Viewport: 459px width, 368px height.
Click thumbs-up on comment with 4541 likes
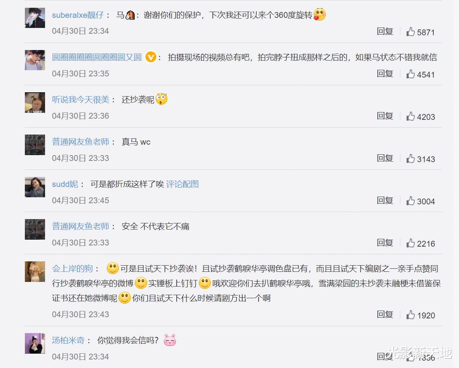410,74
